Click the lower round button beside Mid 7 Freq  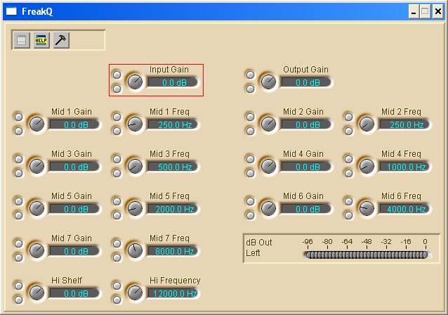[x=117, y=257]
